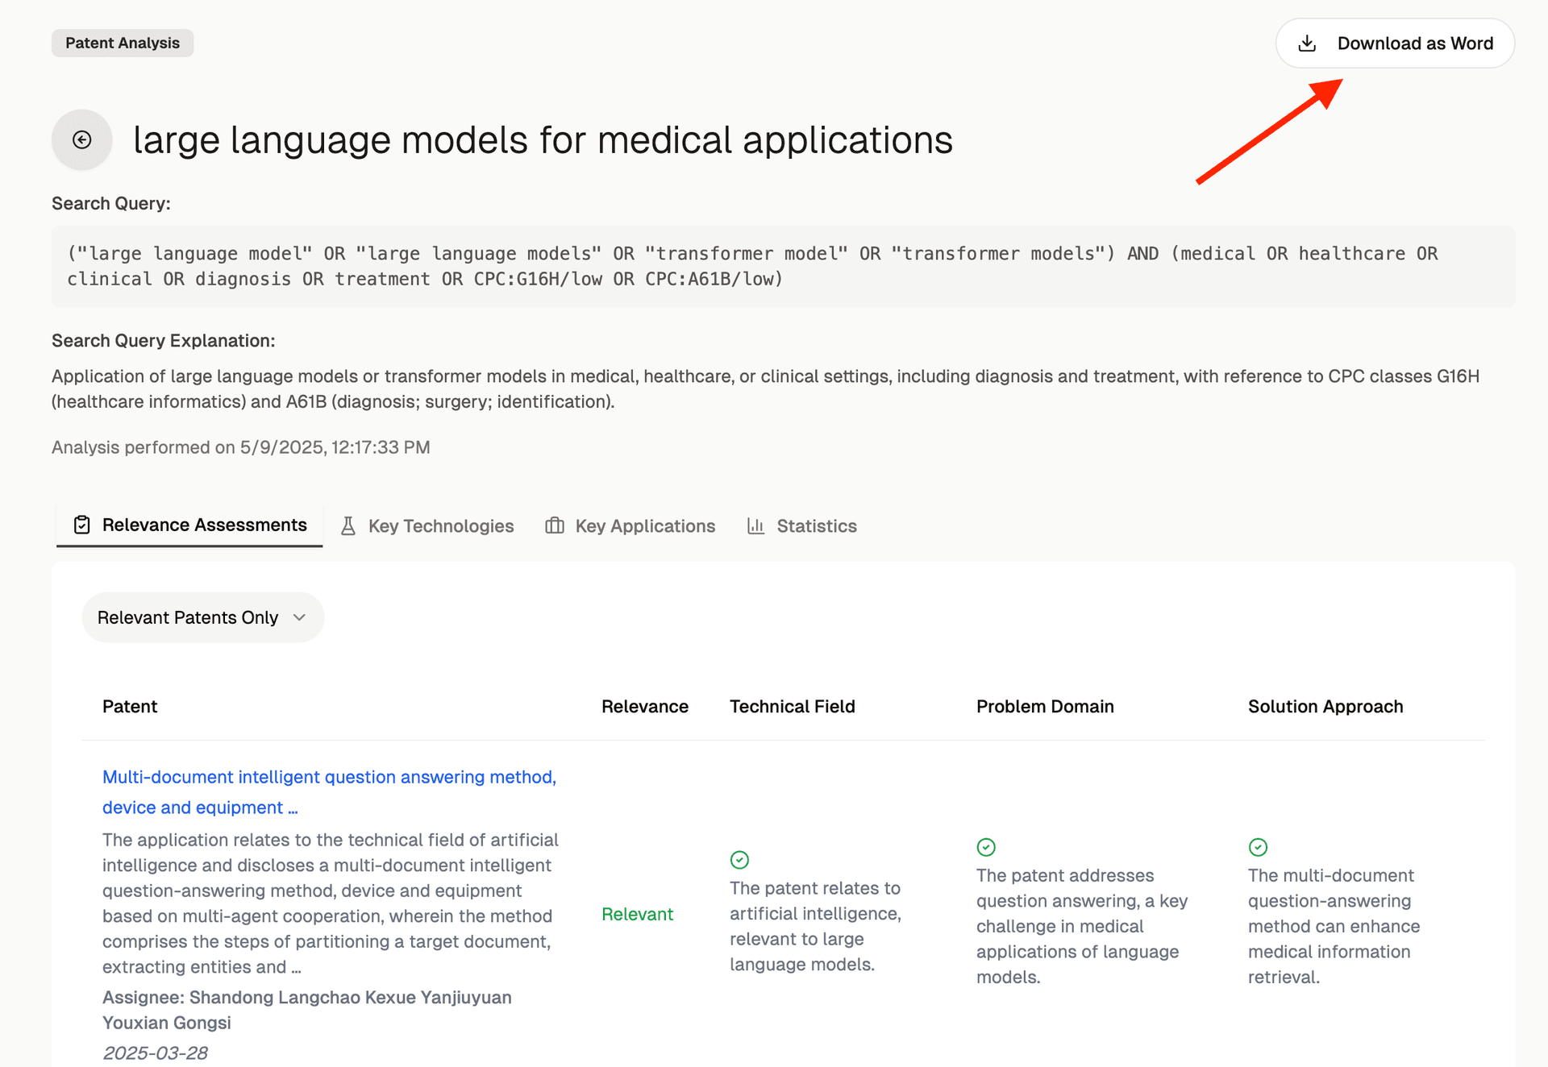Click the green check icon in Solution Approach column
Screen dimensions: 1548x1067
coord(1259,847)
